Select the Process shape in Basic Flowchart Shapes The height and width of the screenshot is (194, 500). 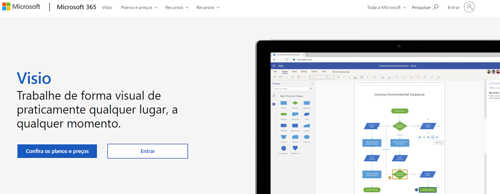click(x=284, y=103)
